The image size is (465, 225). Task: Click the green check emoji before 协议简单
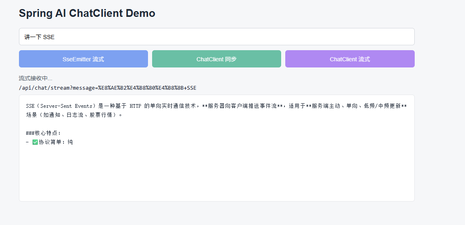35,142
